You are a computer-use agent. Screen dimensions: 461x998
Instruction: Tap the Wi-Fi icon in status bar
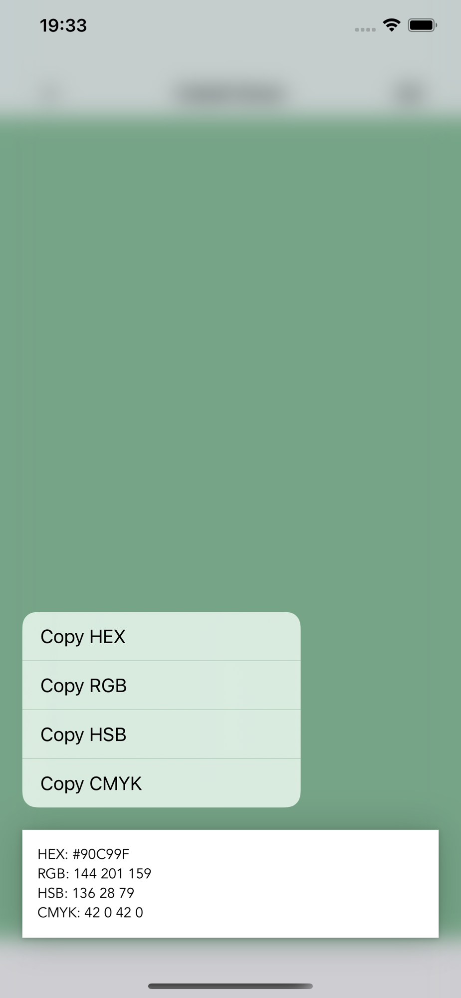(x=392, y=25)
